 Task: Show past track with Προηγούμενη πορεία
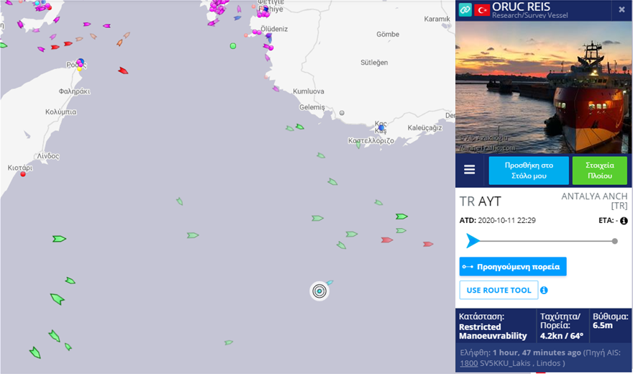[x=513, y=266]
